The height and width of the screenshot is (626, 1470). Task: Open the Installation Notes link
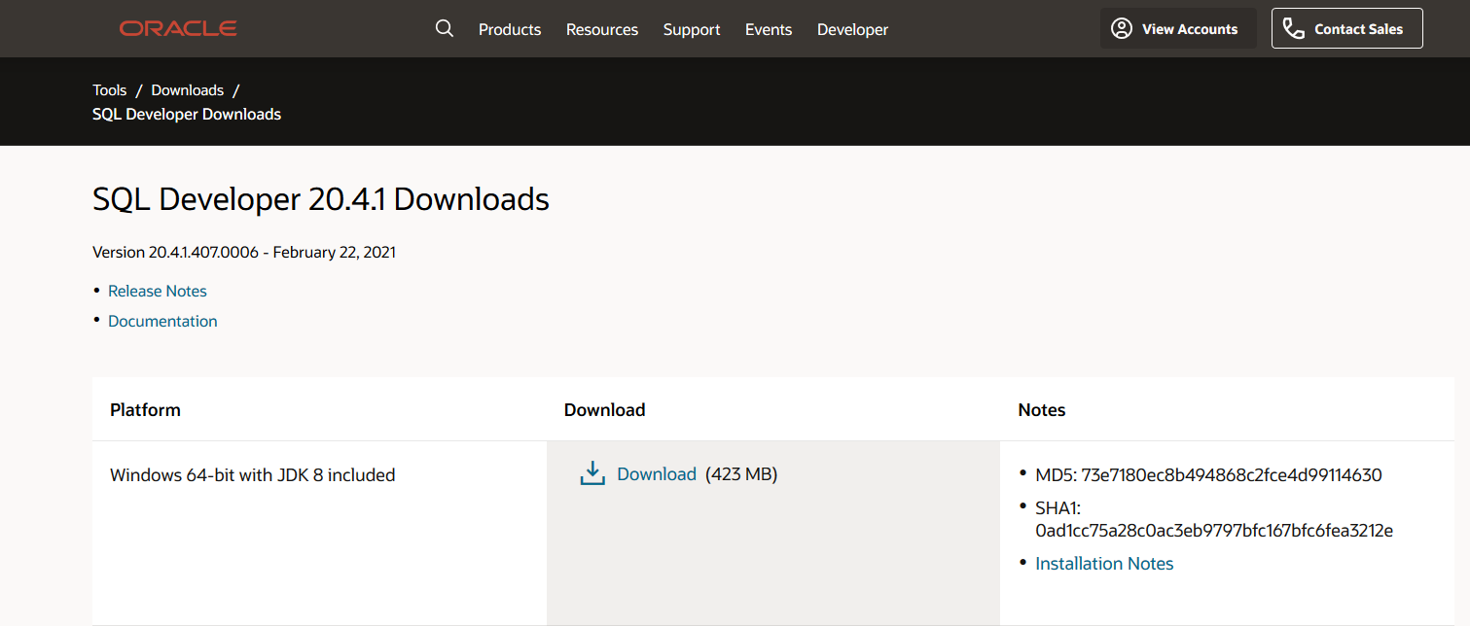1103,563
